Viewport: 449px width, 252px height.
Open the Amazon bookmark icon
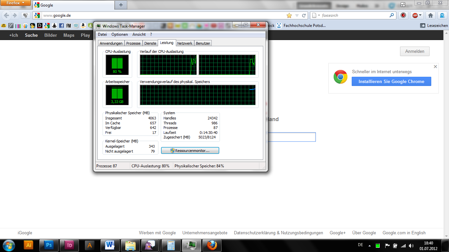click(x=83, y=25)
